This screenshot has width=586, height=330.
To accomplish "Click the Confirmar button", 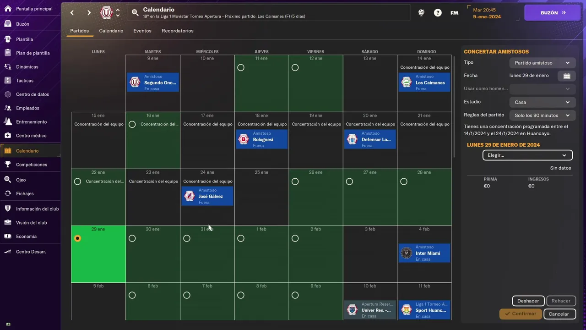I will point(521,314).
